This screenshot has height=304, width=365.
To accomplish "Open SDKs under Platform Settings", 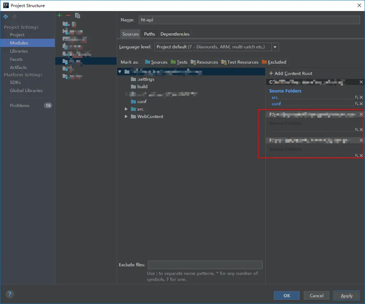I will coord(15,82).
